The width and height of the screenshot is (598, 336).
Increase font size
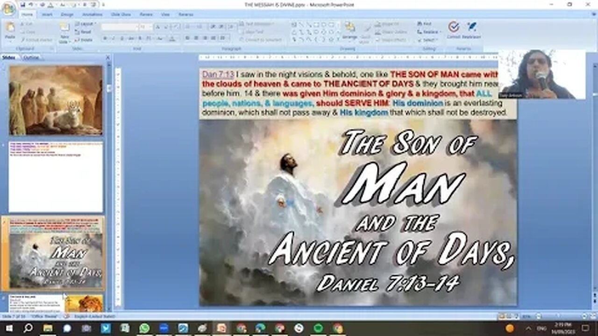point(157,27)
